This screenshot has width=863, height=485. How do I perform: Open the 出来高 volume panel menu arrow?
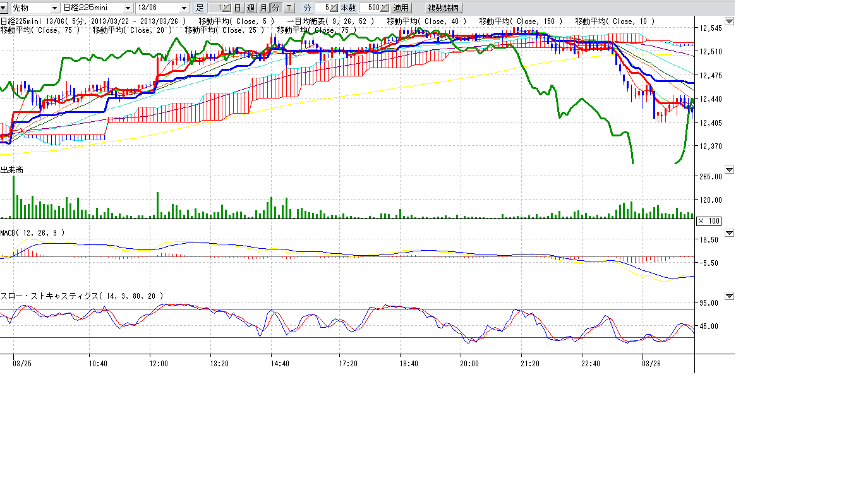[730, 170]
